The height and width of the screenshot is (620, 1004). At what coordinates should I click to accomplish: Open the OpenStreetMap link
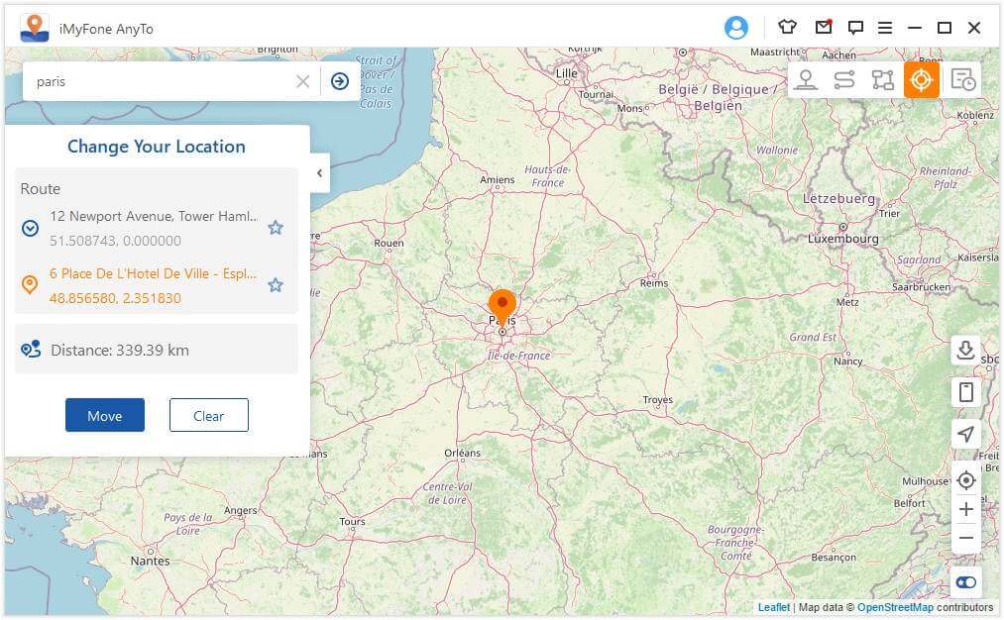tap(895, 607)
